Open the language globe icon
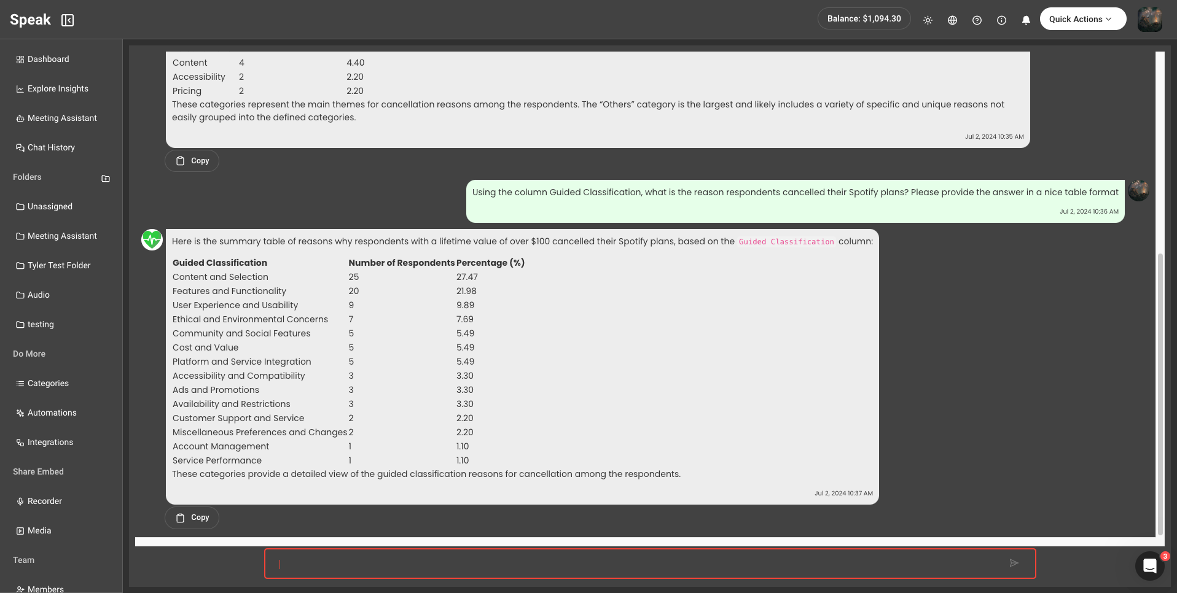 [x=952, y=20]
